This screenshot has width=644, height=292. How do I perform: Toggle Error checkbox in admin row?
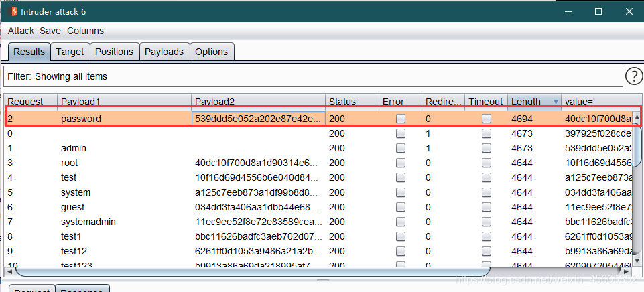coord(401,148)
